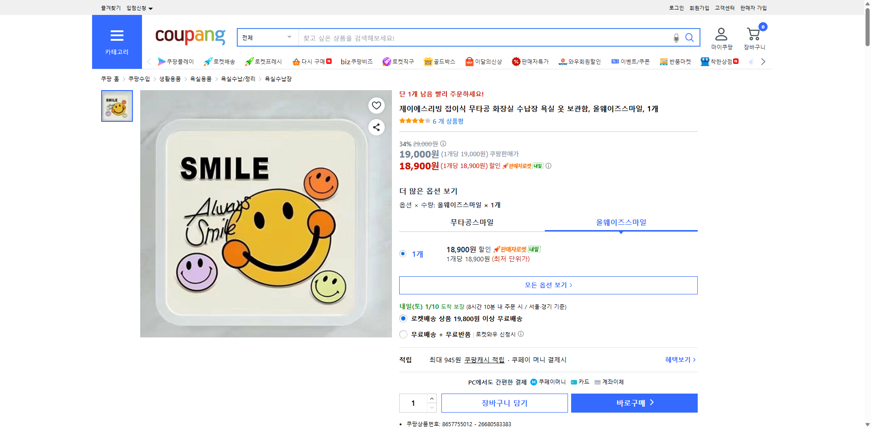Increase quantity with stepper up arrow
This screenshot has width=871, height=428.
coord(431,398)
